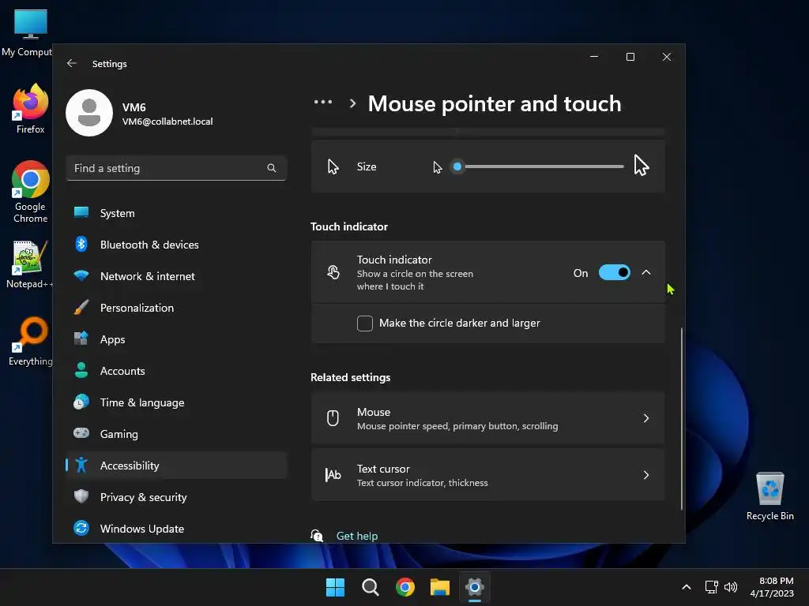Viewport: 809px width, 606px height.
Task: Click the Settings icon on the taskbar
Action: [x=475, y=587]
